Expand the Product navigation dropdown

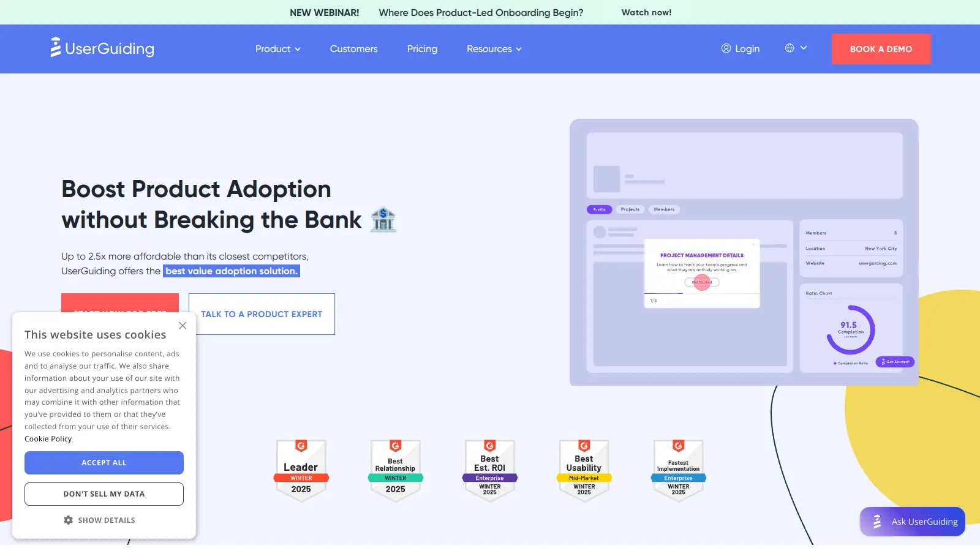tap(277, 49)
